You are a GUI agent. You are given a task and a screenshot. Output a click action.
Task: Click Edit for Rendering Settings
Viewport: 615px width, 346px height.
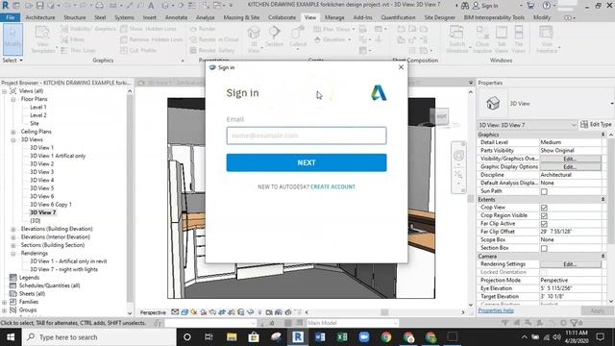click(x=570, y=264)
